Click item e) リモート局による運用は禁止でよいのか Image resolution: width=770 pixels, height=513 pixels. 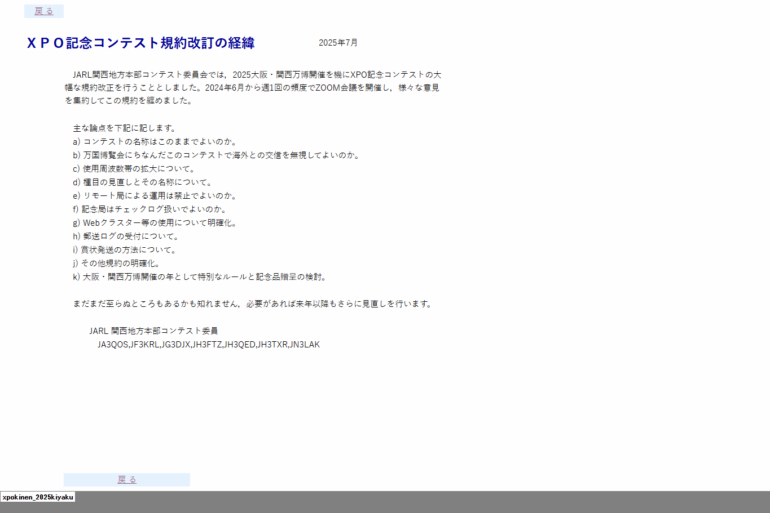point(156,196)
